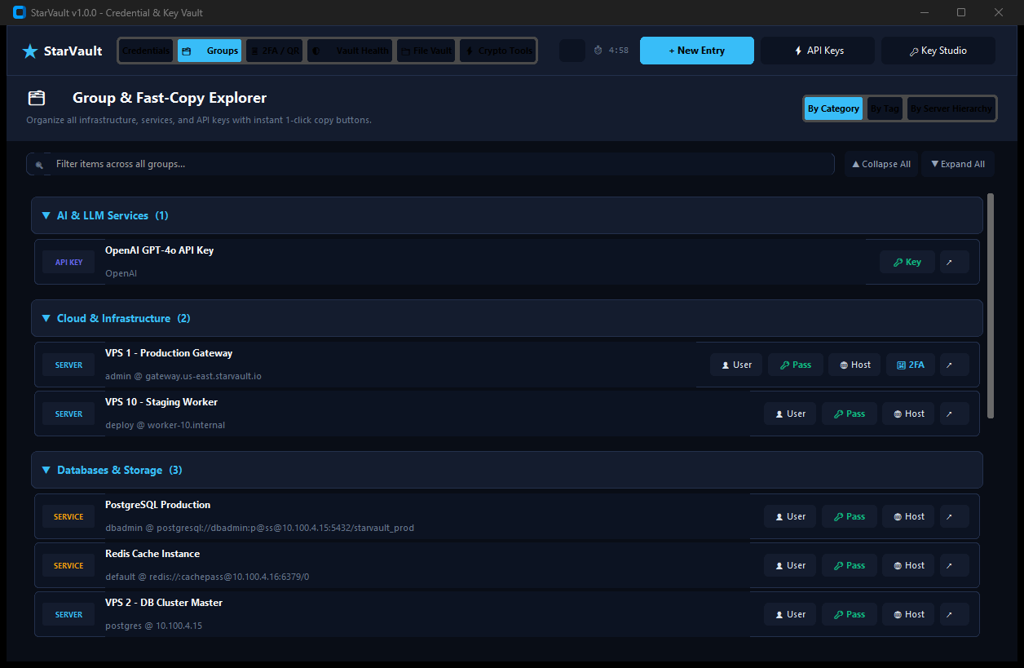Click the SERVER badge on VPS 1 row
The image size is (1024, 668).
point(68,365)
